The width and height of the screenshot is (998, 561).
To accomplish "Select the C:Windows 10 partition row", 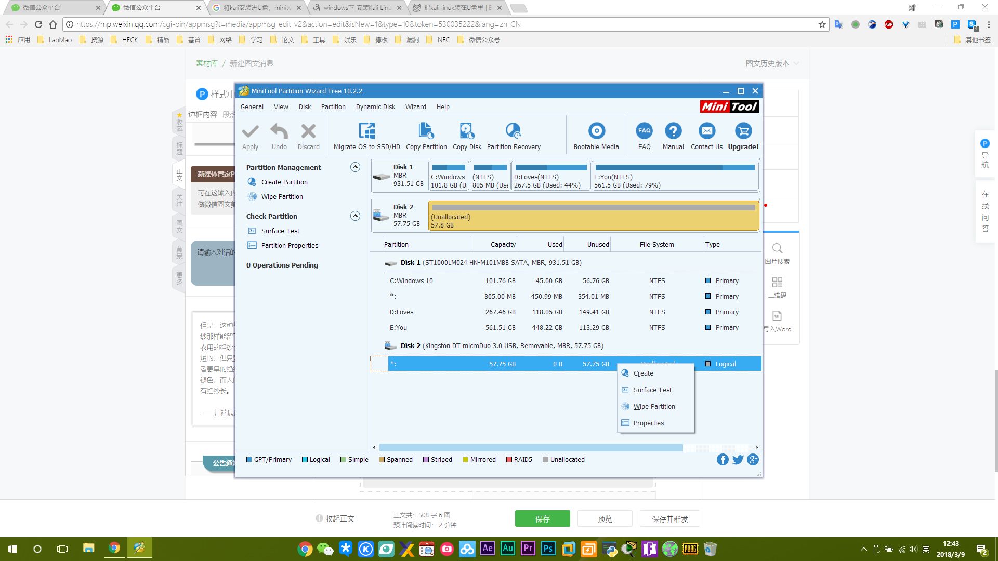I will 567,281.
